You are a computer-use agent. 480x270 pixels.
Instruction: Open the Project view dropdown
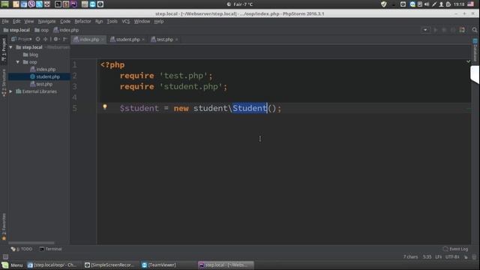(22, 39)
